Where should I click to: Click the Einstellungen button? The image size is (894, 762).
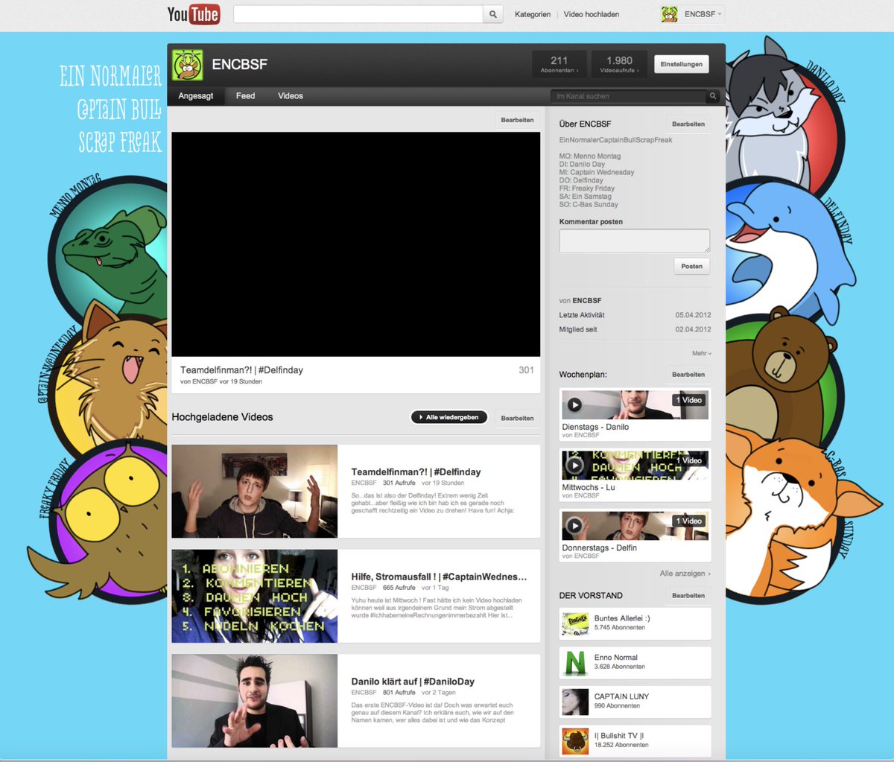tap(682, 65)
